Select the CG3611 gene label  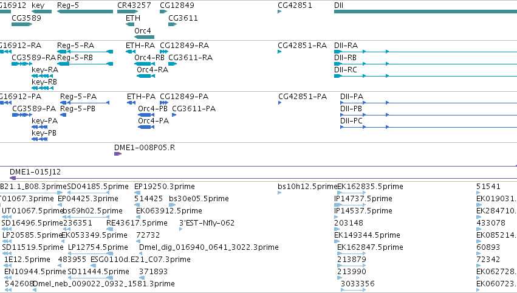(183, 18)
